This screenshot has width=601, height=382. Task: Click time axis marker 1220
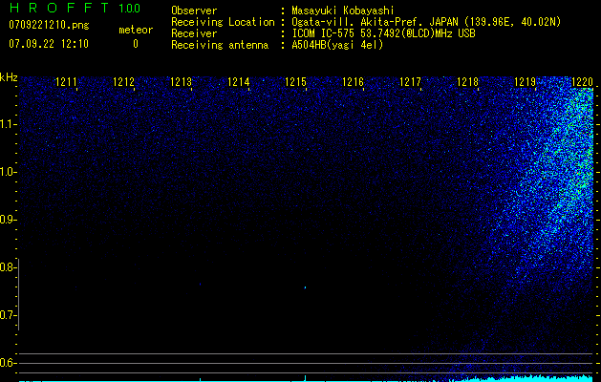tap(582, 82)
